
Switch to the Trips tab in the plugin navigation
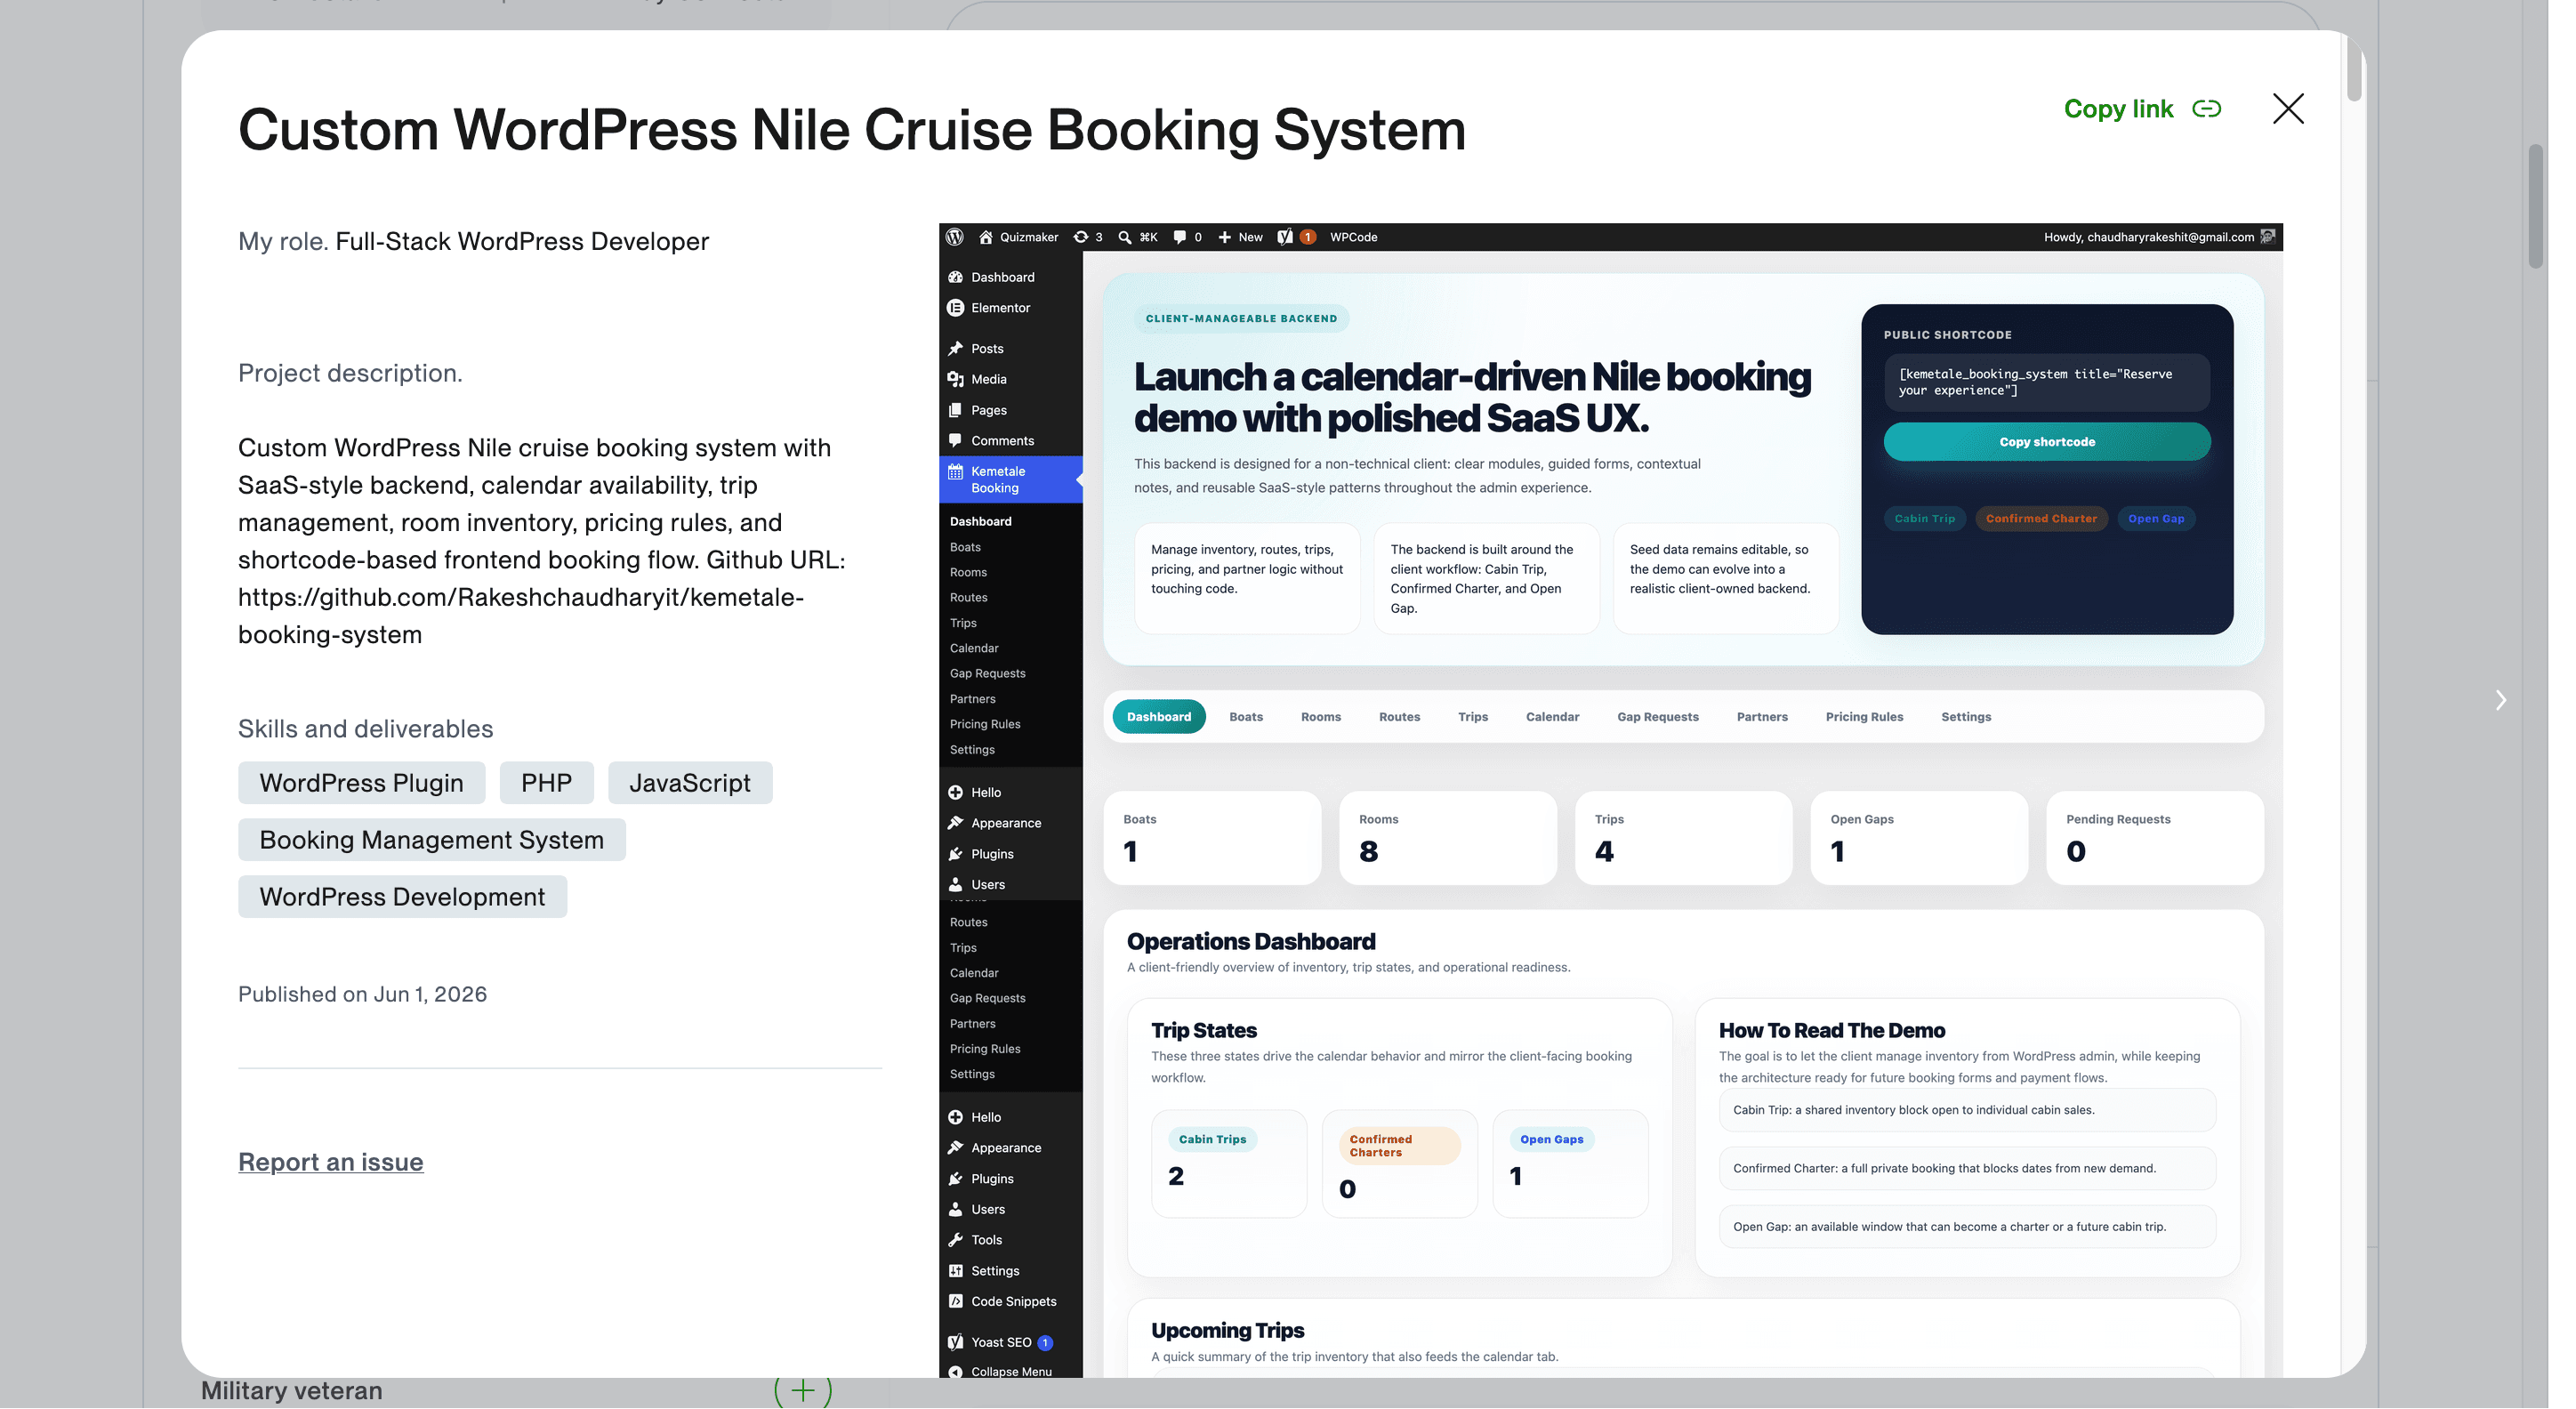pyautogui.click(x=1473, y=716)
